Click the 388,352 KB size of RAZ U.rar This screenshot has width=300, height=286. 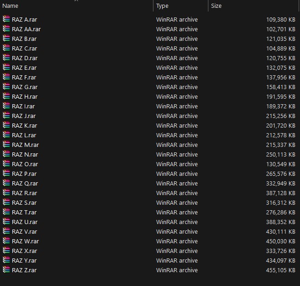coord(280,222)
